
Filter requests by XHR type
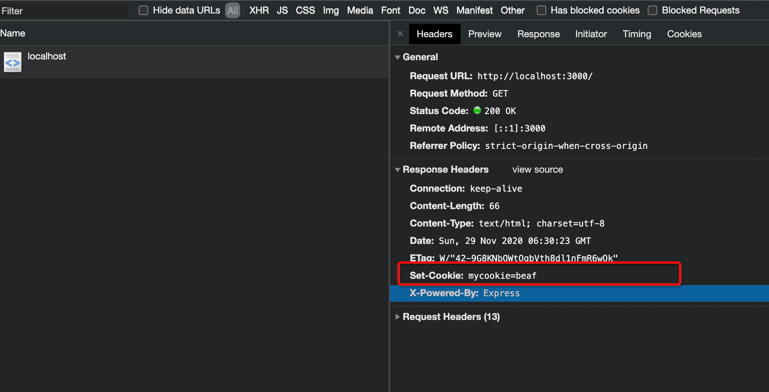[259, 10]
